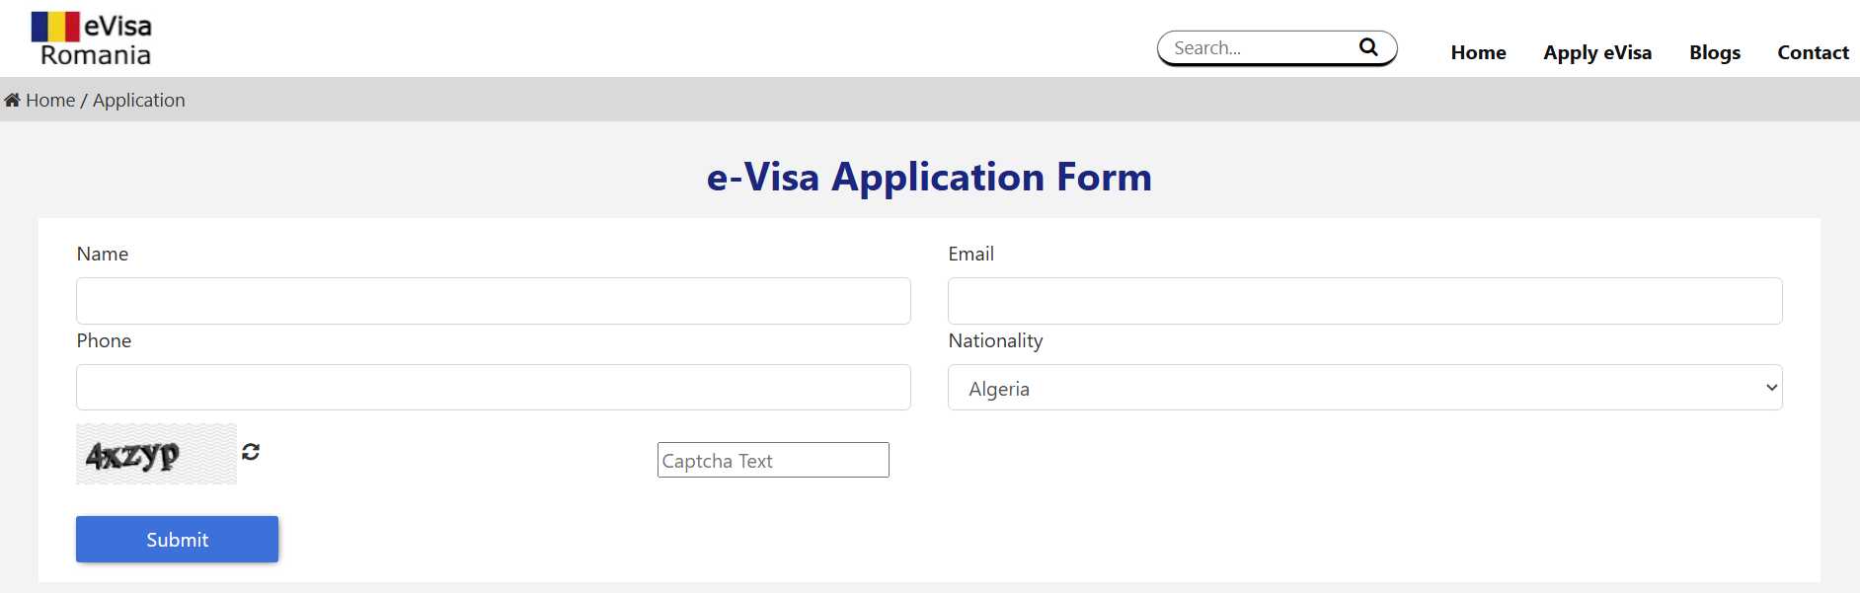This screenshot has width=1860, height=593.
Task: Submit the application form
Action: pos(177,539)
